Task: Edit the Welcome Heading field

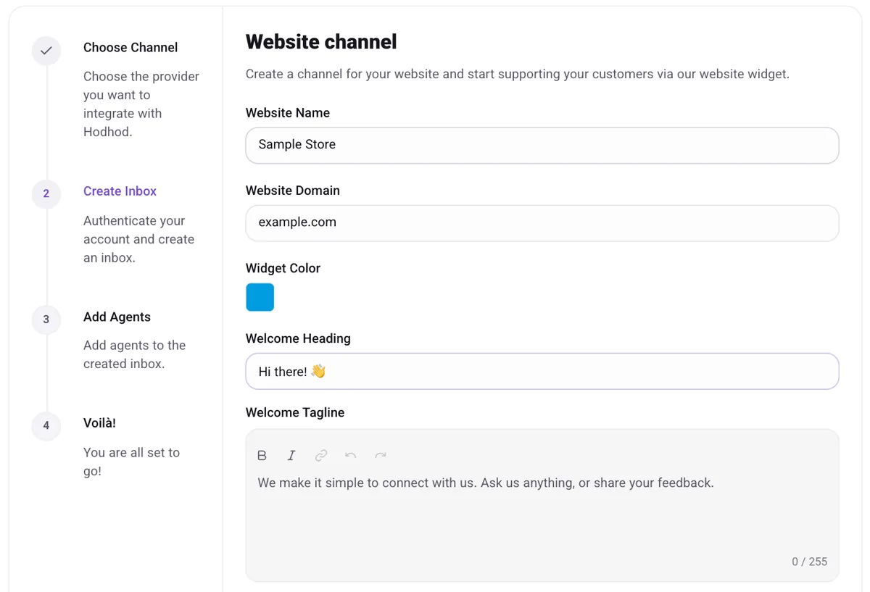Action: [542, 371]
